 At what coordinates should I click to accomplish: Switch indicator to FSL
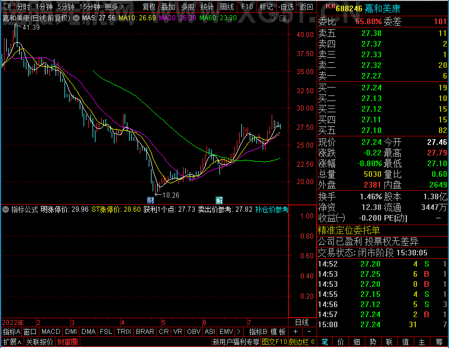tap(106, 332)
